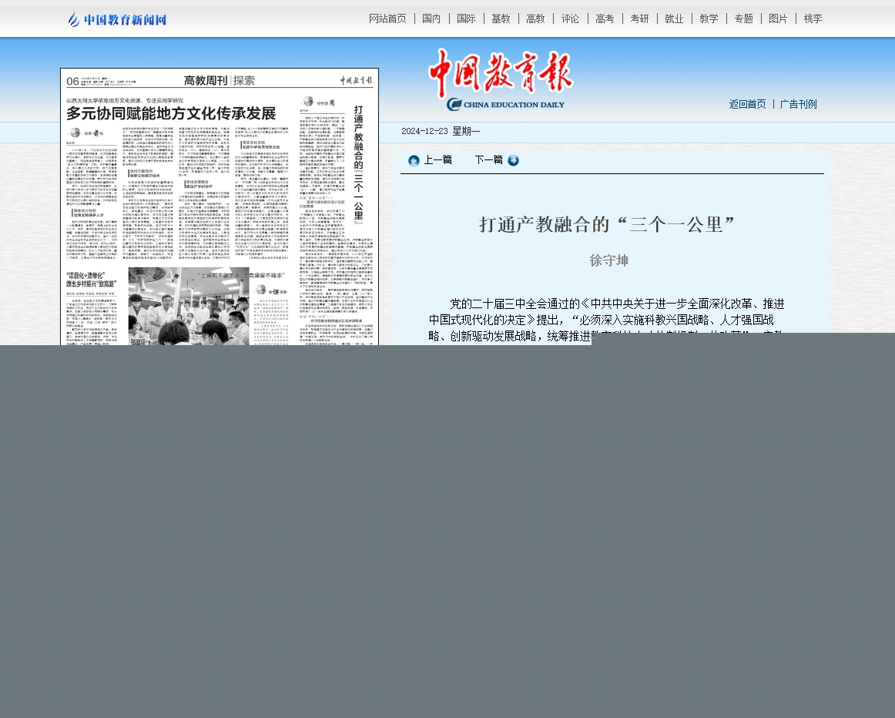Navigate to the 高考 section

pyautogui.click(x=605, y=18)
